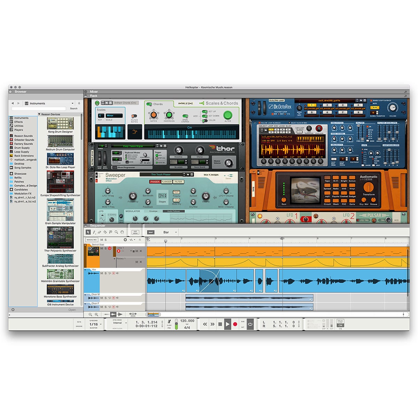The height and width of the screenshot is (418, 418).
Task: Select the Pencil tool in Sequencer
Action: pyautogui.click(x=94, y=232)
